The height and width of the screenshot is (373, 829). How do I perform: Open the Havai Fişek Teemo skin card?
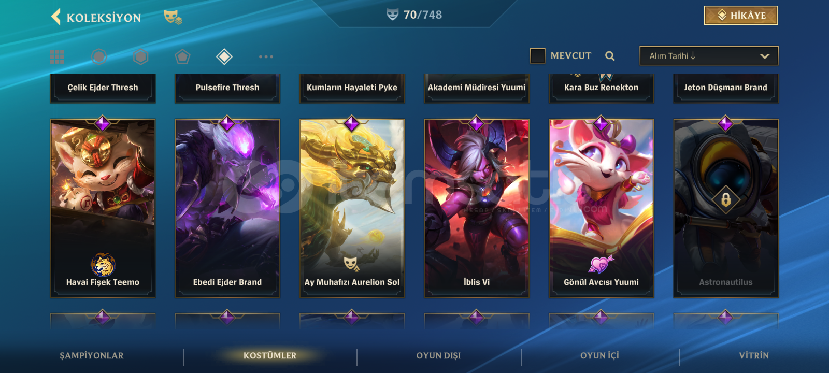coord(103,208)
